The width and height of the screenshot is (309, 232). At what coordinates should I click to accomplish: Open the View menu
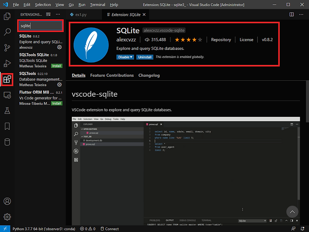pos(59,5)
